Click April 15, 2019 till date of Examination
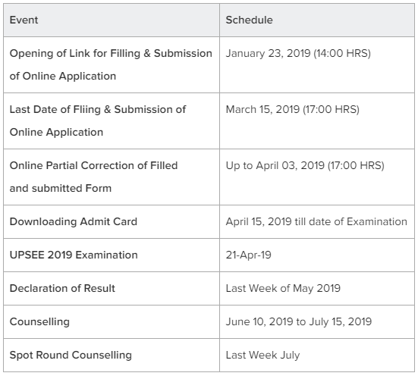The image size is (418, 376). 316,221
